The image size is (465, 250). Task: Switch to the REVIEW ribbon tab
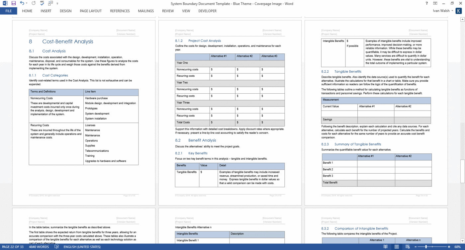click(168, 11)
